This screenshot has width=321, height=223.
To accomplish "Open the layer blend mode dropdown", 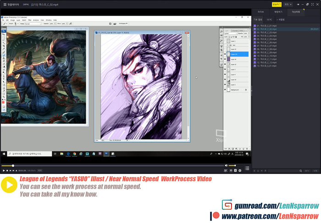I will [x=231, y=33].
